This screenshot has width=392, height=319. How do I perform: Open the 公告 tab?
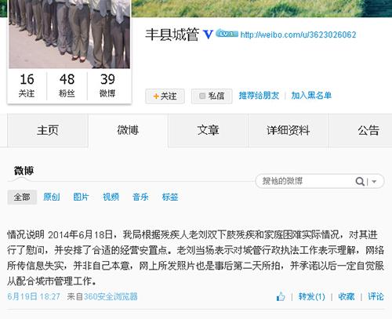(x=368, y=130)
